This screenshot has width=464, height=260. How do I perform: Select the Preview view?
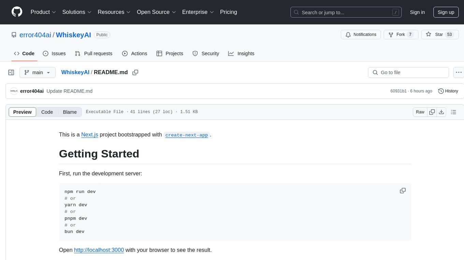23,112
